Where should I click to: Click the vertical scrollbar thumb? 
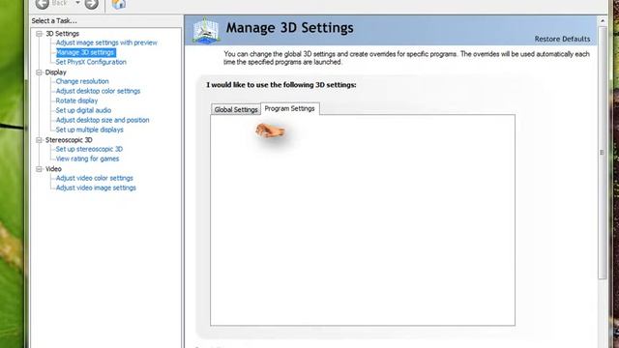click(x=602, y=153)
